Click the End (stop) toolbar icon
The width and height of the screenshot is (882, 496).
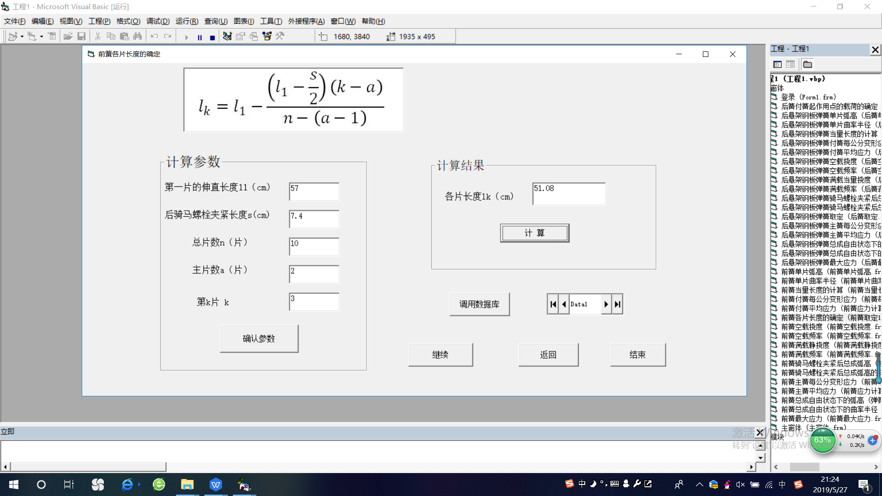point(212,37)
